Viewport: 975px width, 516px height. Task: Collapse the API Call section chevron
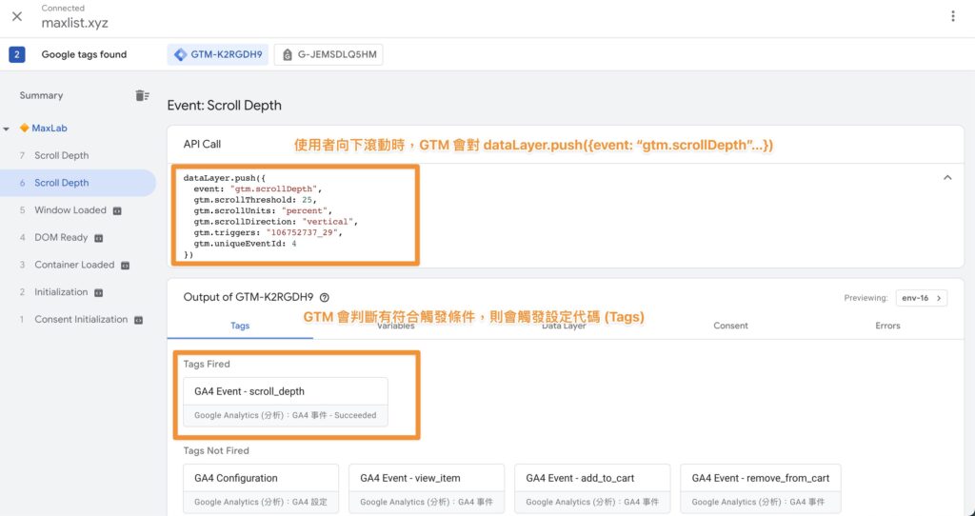pos(947,178)
